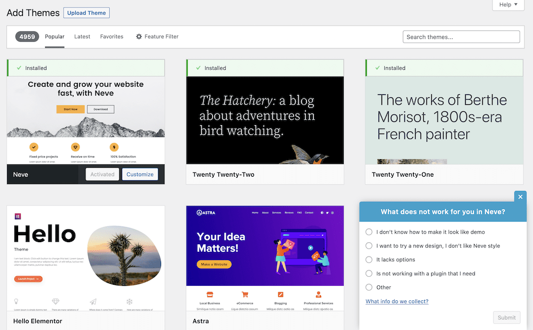The height and width of the screenshot is (330, 533).
Task: Open the Favorites tab
Action: (x=111, y=36)
